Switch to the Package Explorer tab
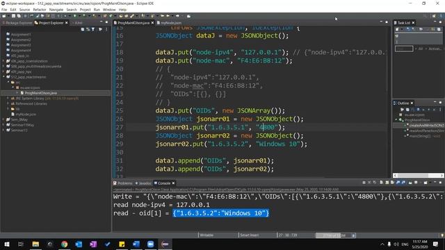Screen dimensions: 445x250 coord(17,23)
